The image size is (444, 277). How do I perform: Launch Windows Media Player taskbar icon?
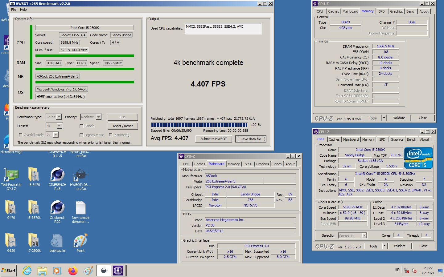pyautogui.click(x=57, y=271)
